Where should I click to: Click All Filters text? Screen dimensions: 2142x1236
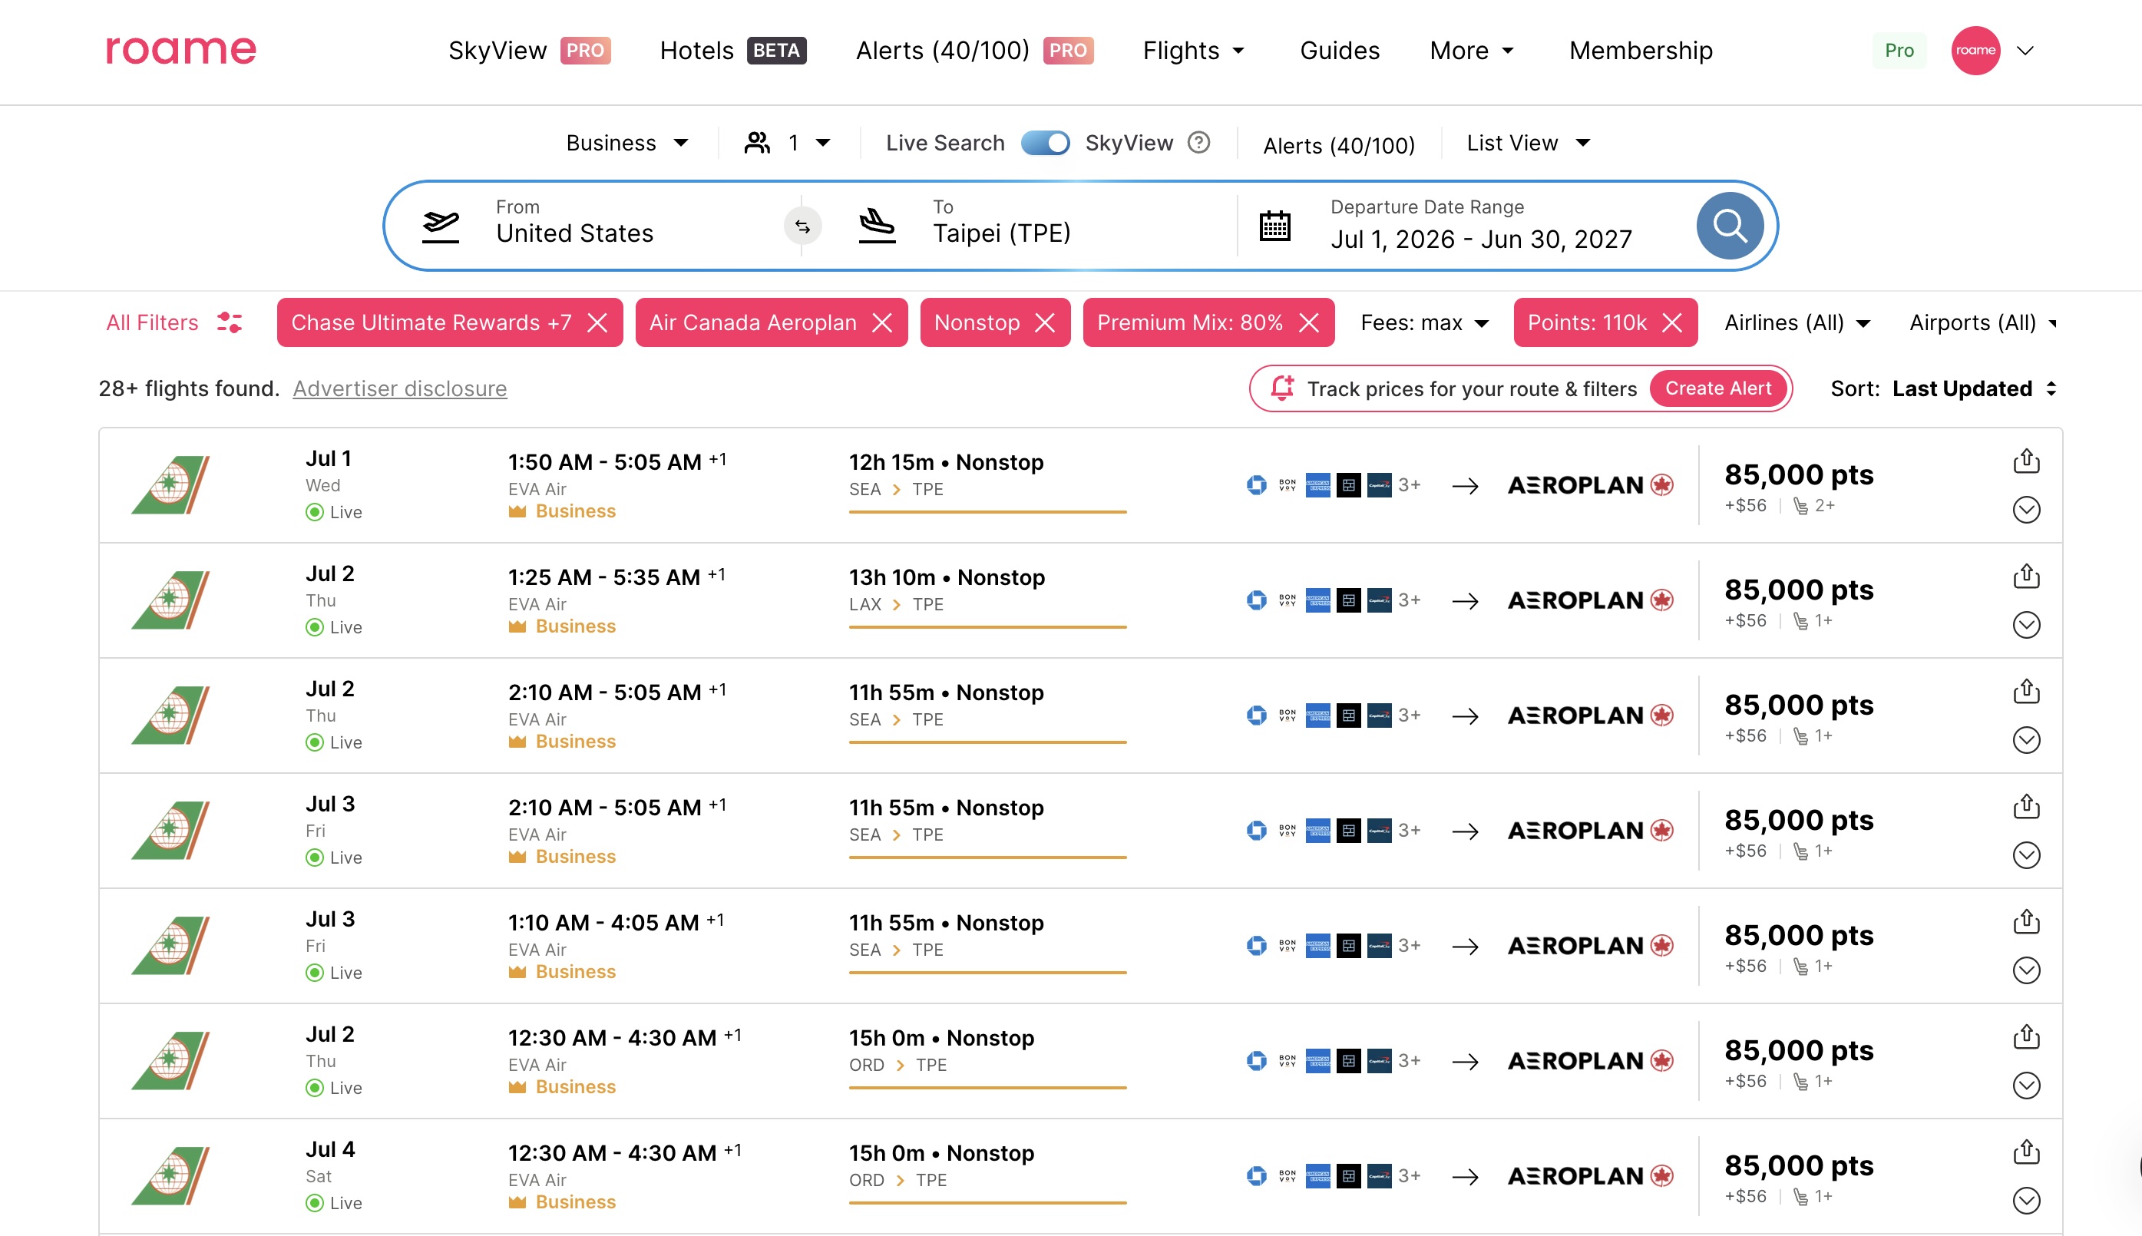tap(152, 322)
